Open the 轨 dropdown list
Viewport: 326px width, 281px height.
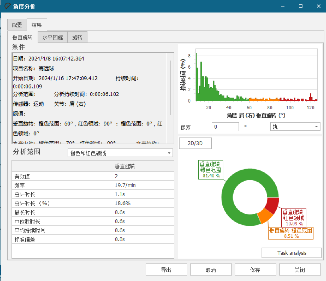tap(295, 127)
